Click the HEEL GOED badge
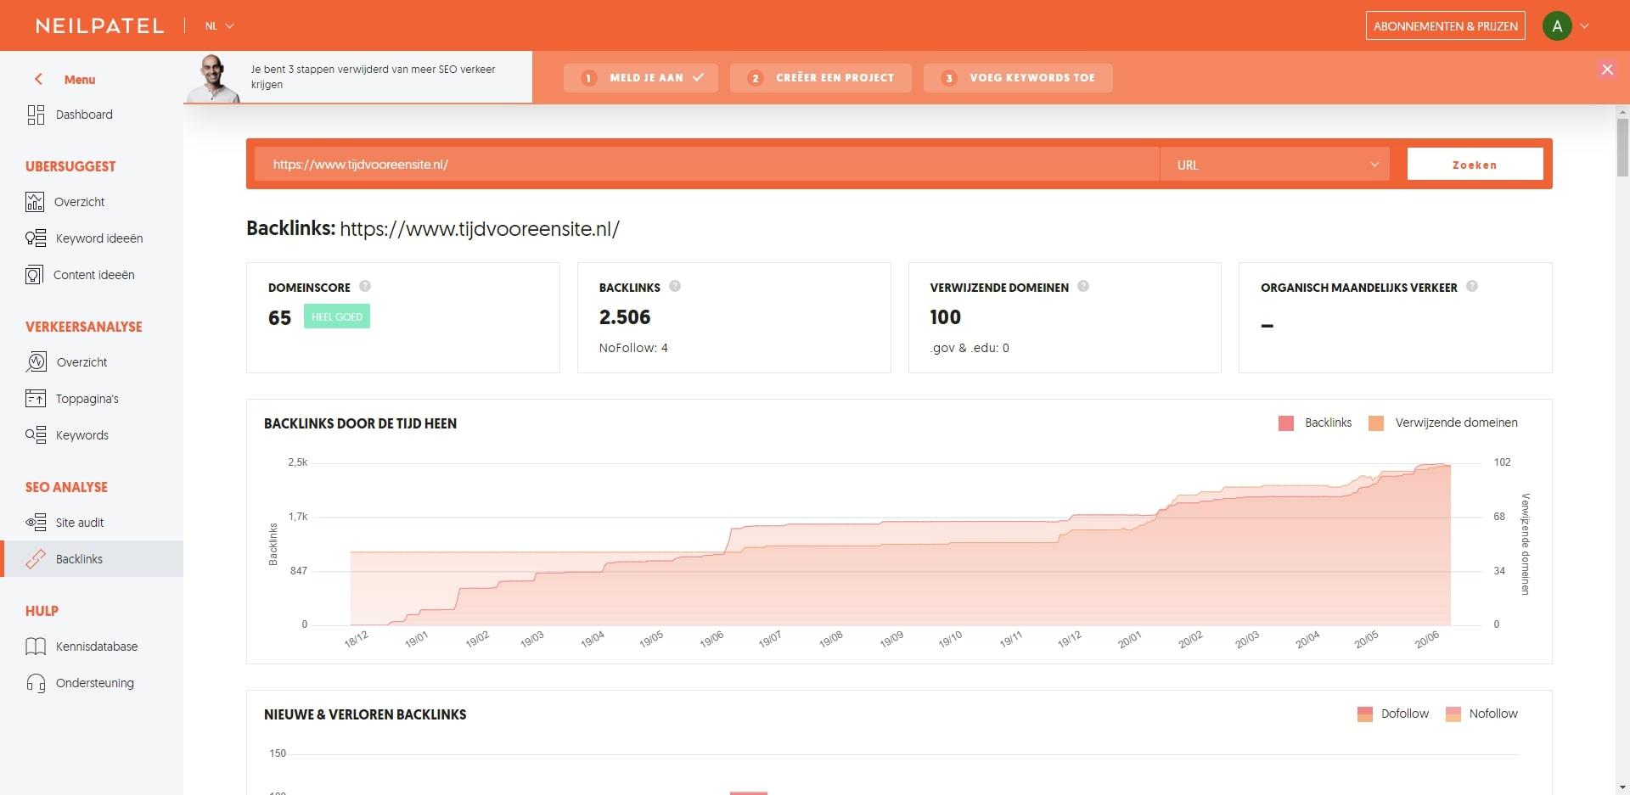The height and width of the screenshot is (795, 1630). click(x=337, y=316)
